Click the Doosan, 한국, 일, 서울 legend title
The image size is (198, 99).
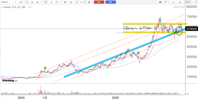14,7
